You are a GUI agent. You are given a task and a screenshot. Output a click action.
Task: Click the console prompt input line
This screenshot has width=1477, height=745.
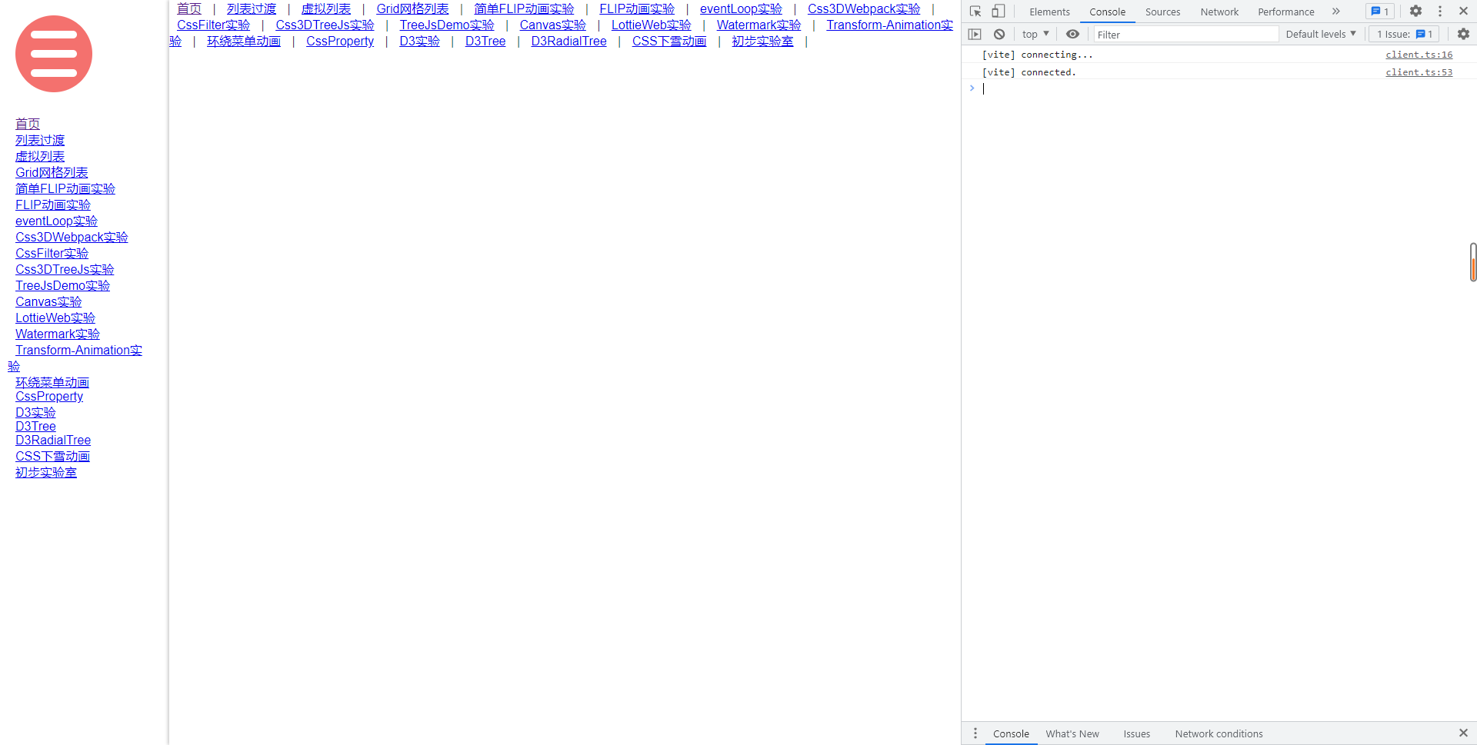click(x=1223, y=88)
